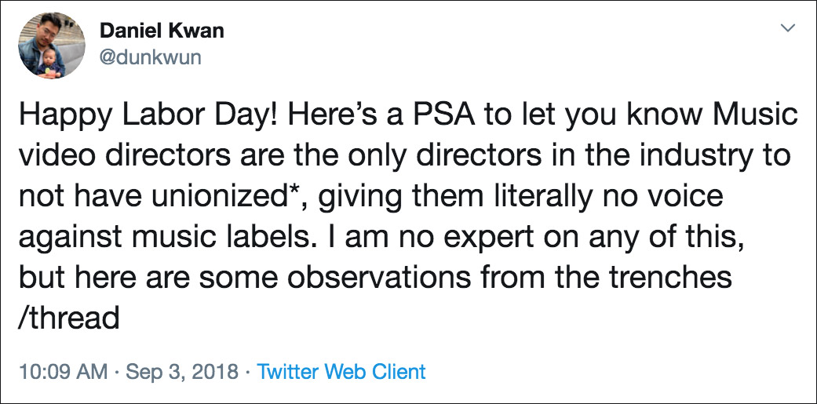Click the 10:09 AM timestamp
817x404 pixels.
[x=62, y=371]
